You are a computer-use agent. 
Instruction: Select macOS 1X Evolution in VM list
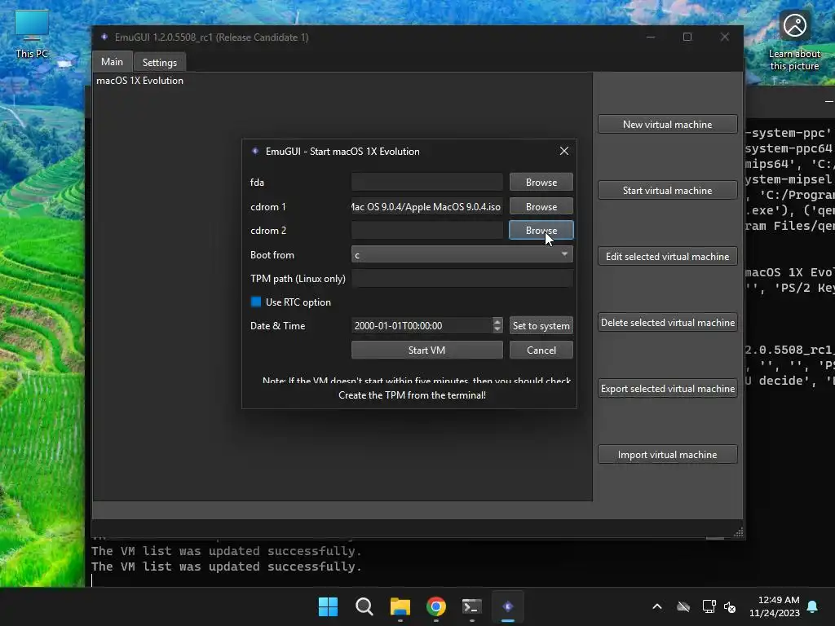click(139, 81)
